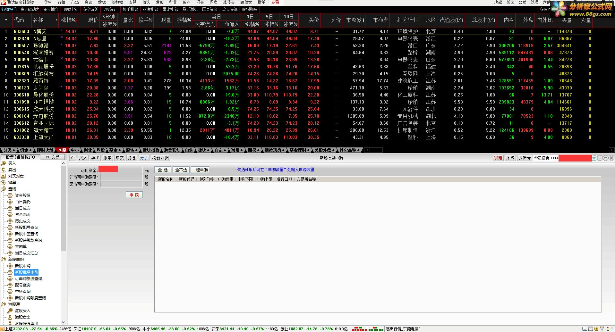The image size is (615, 332).
Task: Click stock name 珠海港 in quote list
Action: click(x=41, y=46)
